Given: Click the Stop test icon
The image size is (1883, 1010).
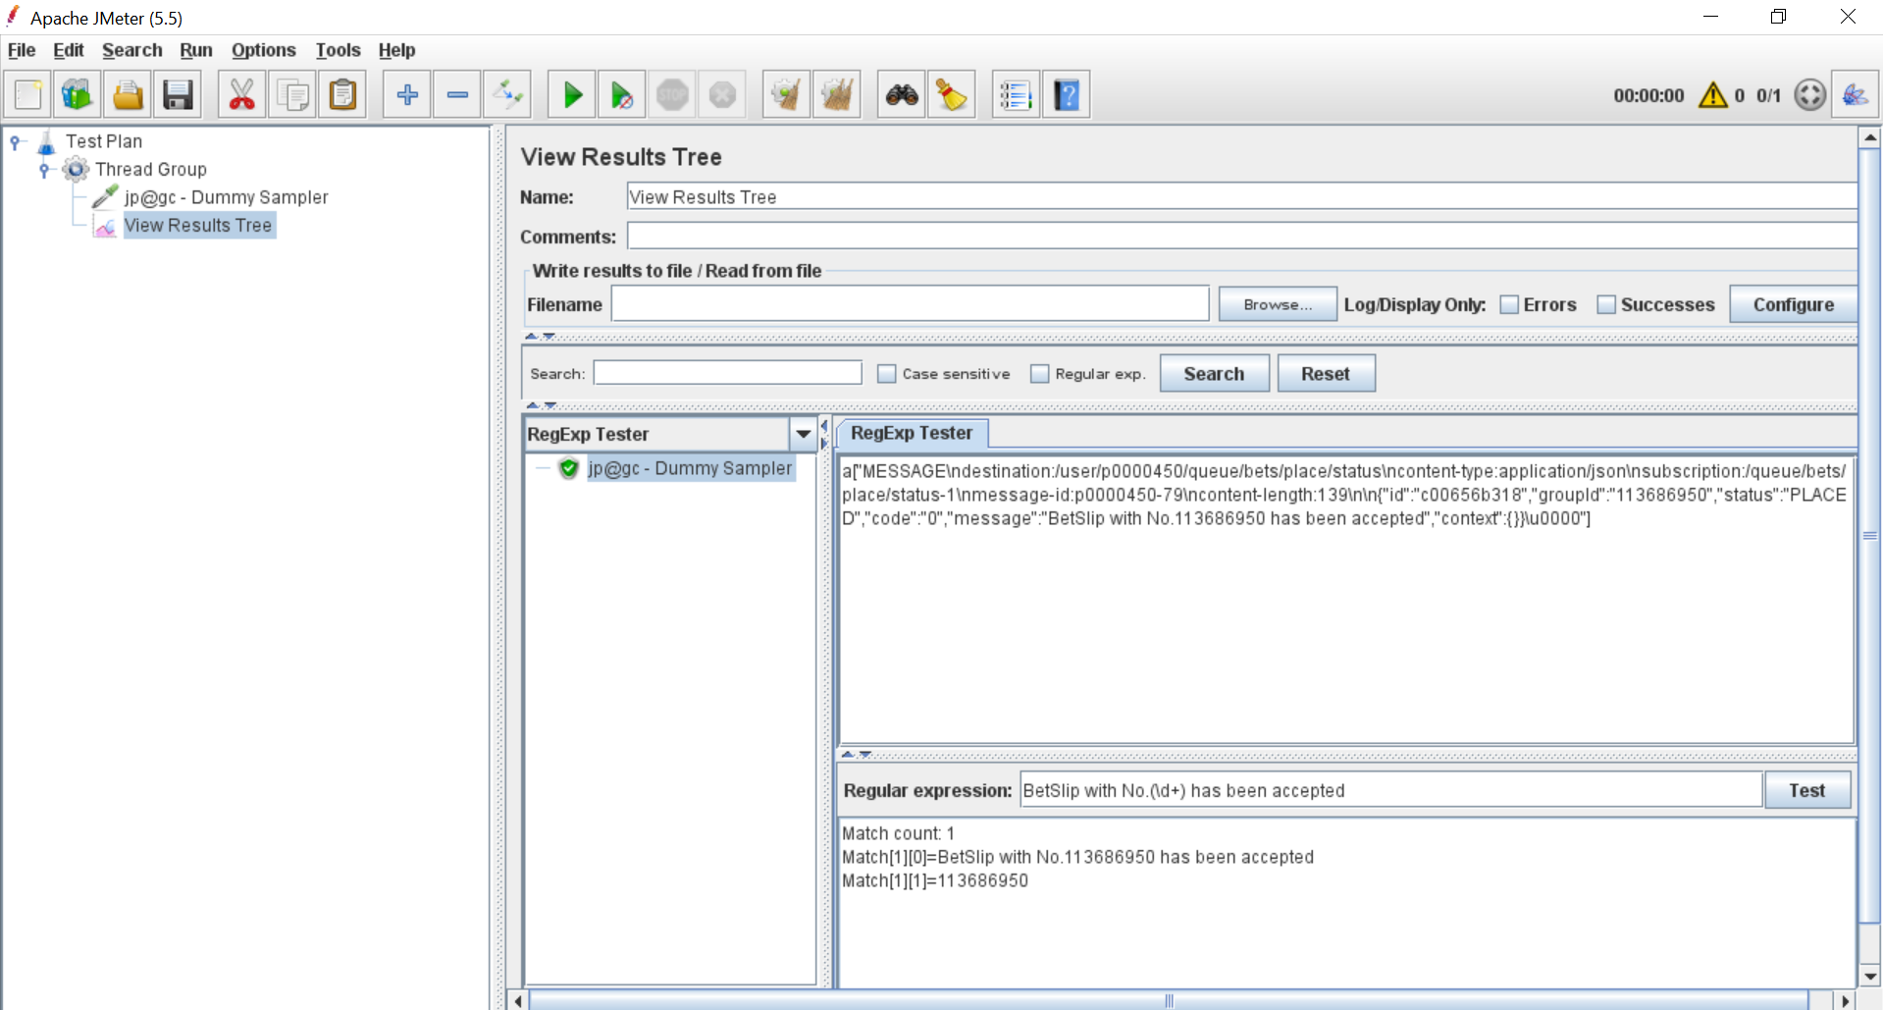Looking at the screenshot, I should pos(672,95).
